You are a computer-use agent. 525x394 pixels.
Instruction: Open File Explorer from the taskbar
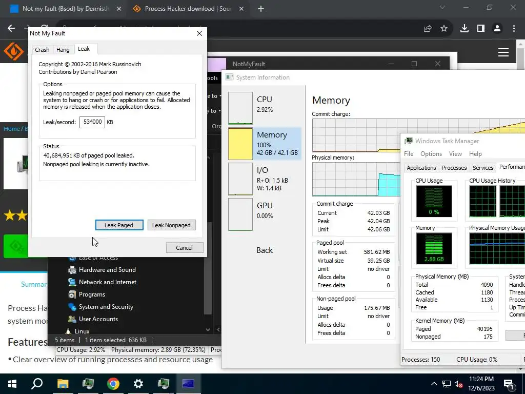click(63, 384)
